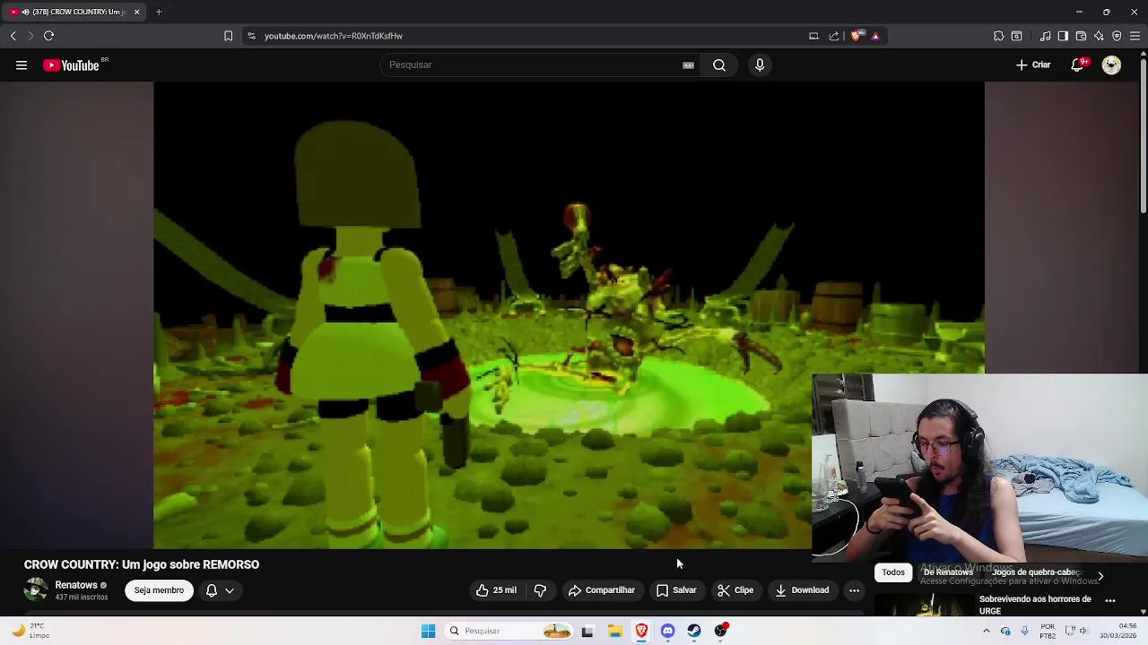Click the Criar create button
This screenshot has height=645, width=1148.
[x=1033, y=64]
